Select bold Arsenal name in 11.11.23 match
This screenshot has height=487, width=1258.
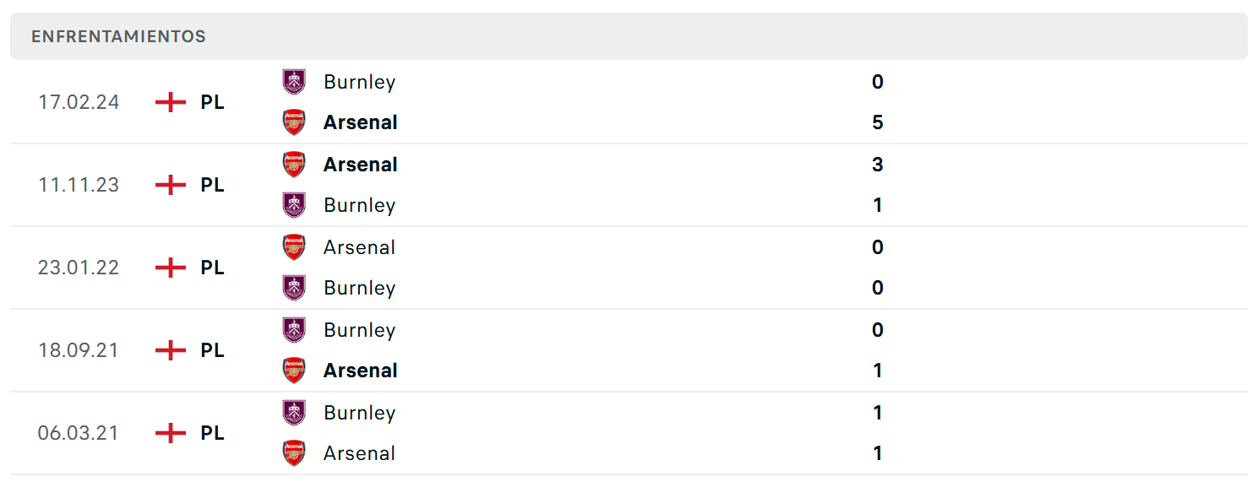tap(361, 165)
